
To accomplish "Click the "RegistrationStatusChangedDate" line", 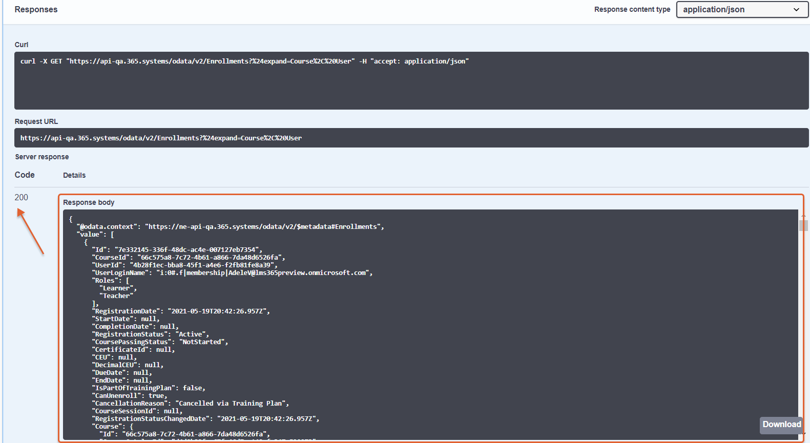I will [205, 419].
